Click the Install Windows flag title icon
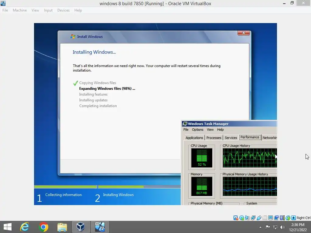This screenshot has height=233, width=311. pos(73,36)
